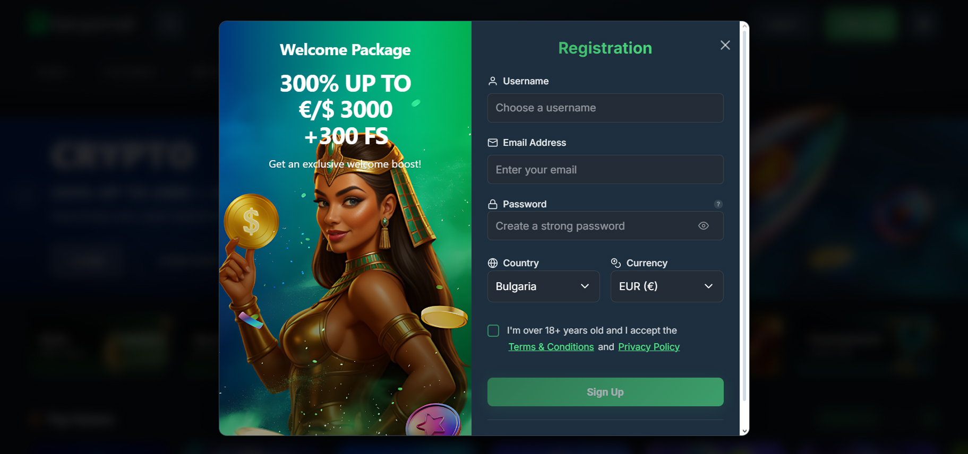Open the Privacy Policy link
Viewport: 968px width, 454px height.
649,347
